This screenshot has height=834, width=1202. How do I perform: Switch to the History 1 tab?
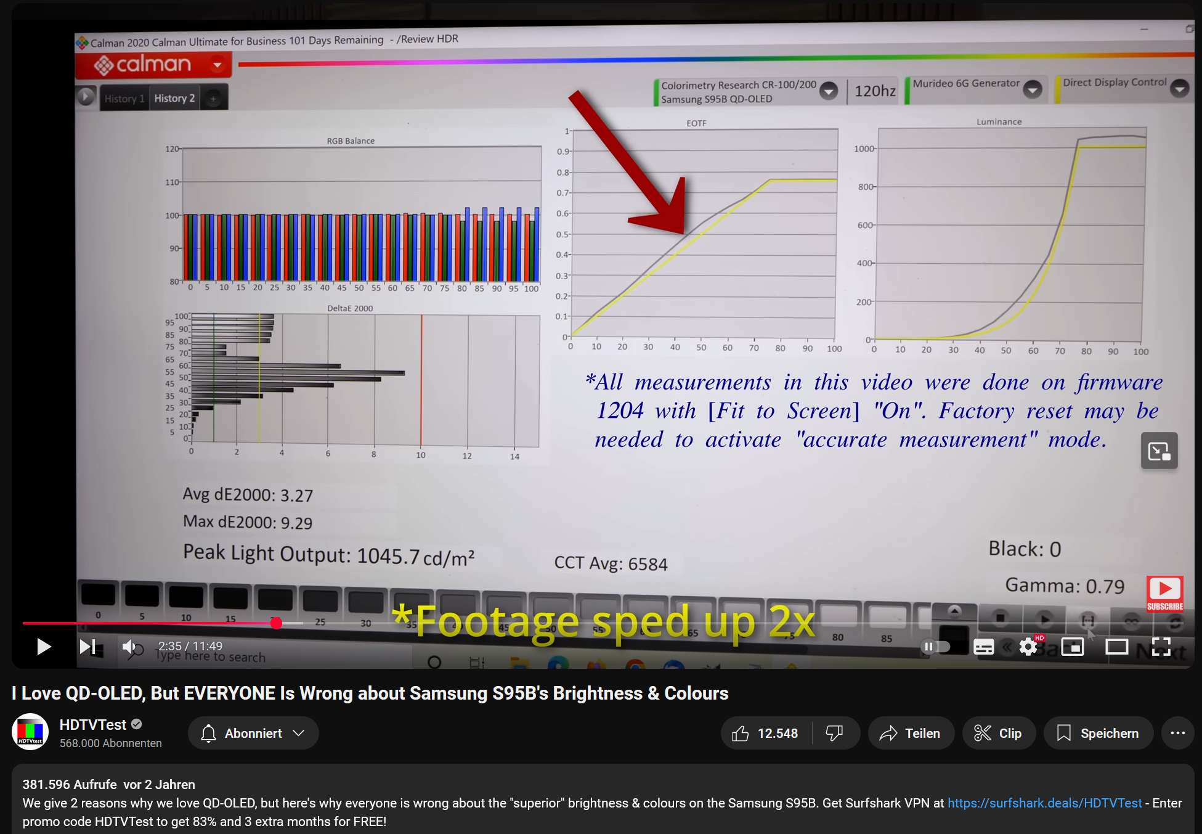[124, 98]
